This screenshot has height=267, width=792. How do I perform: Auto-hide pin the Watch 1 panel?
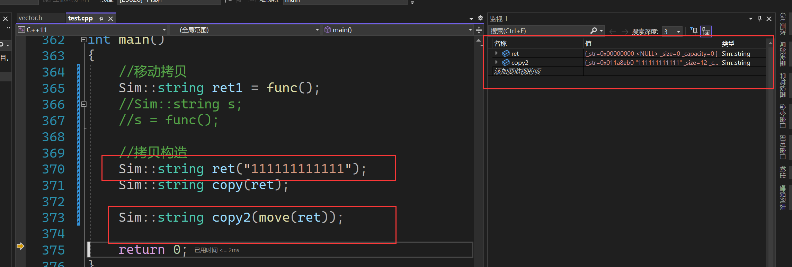click(760, 19)
